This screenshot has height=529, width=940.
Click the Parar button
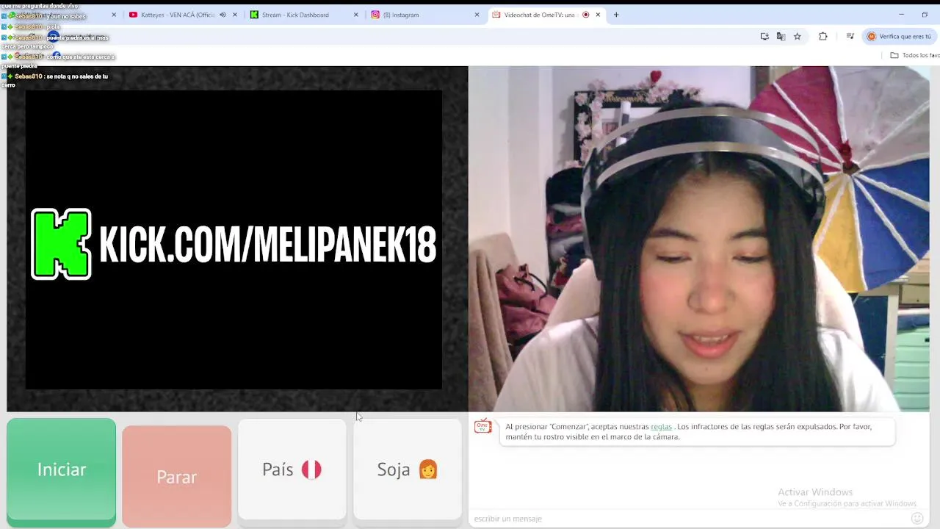pyautogui.click(x=176, y=476)
